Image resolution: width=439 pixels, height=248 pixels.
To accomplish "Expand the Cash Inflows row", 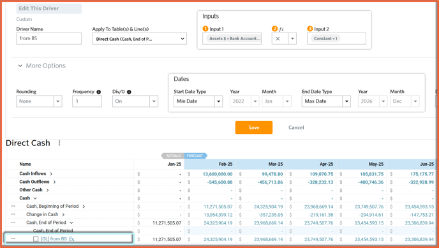I will (x=51, y=174).
